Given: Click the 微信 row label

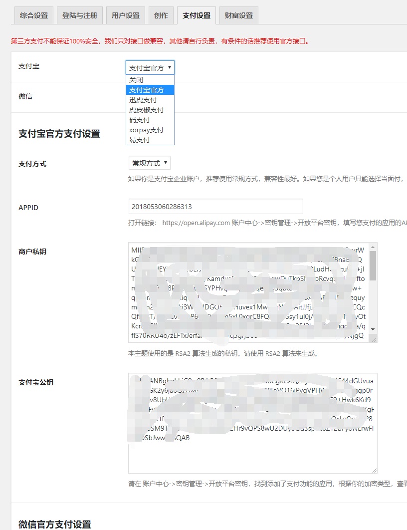Looking at the screenshot, I should coord(25,96).
